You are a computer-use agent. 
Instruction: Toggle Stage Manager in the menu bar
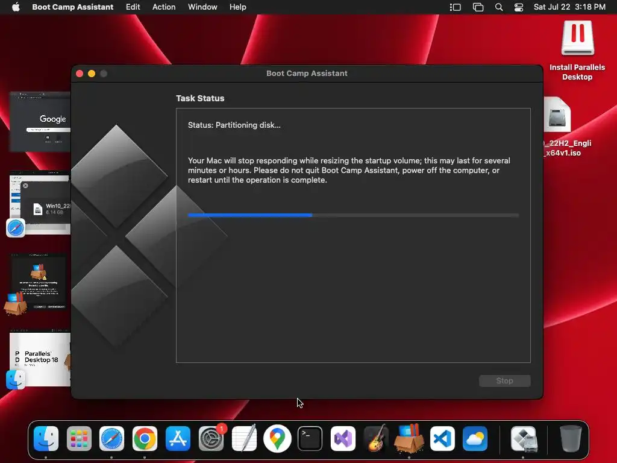point(456,7)
